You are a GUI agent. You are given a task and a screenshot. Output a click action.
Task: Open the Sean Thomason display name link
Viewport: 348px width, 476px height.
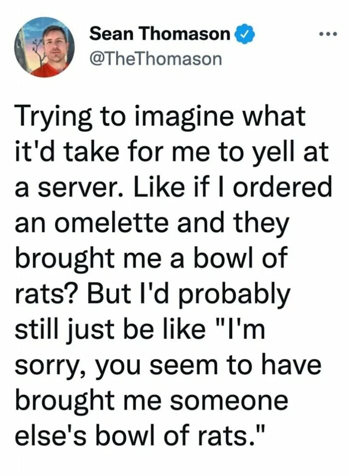(160, 34)
